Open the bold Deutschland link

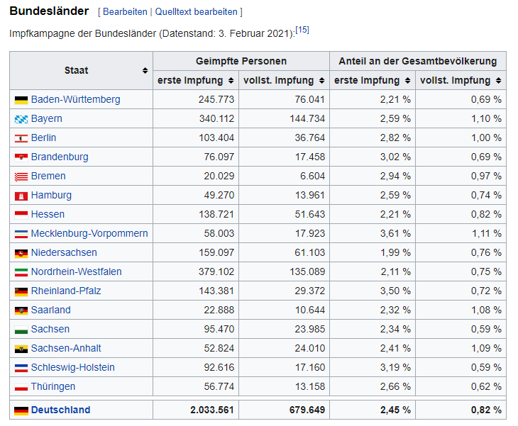(60, 410)
